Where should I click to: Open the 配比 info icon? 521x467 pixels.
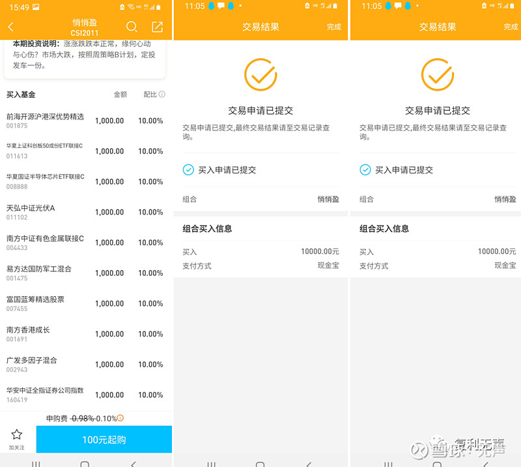[162, 94]
